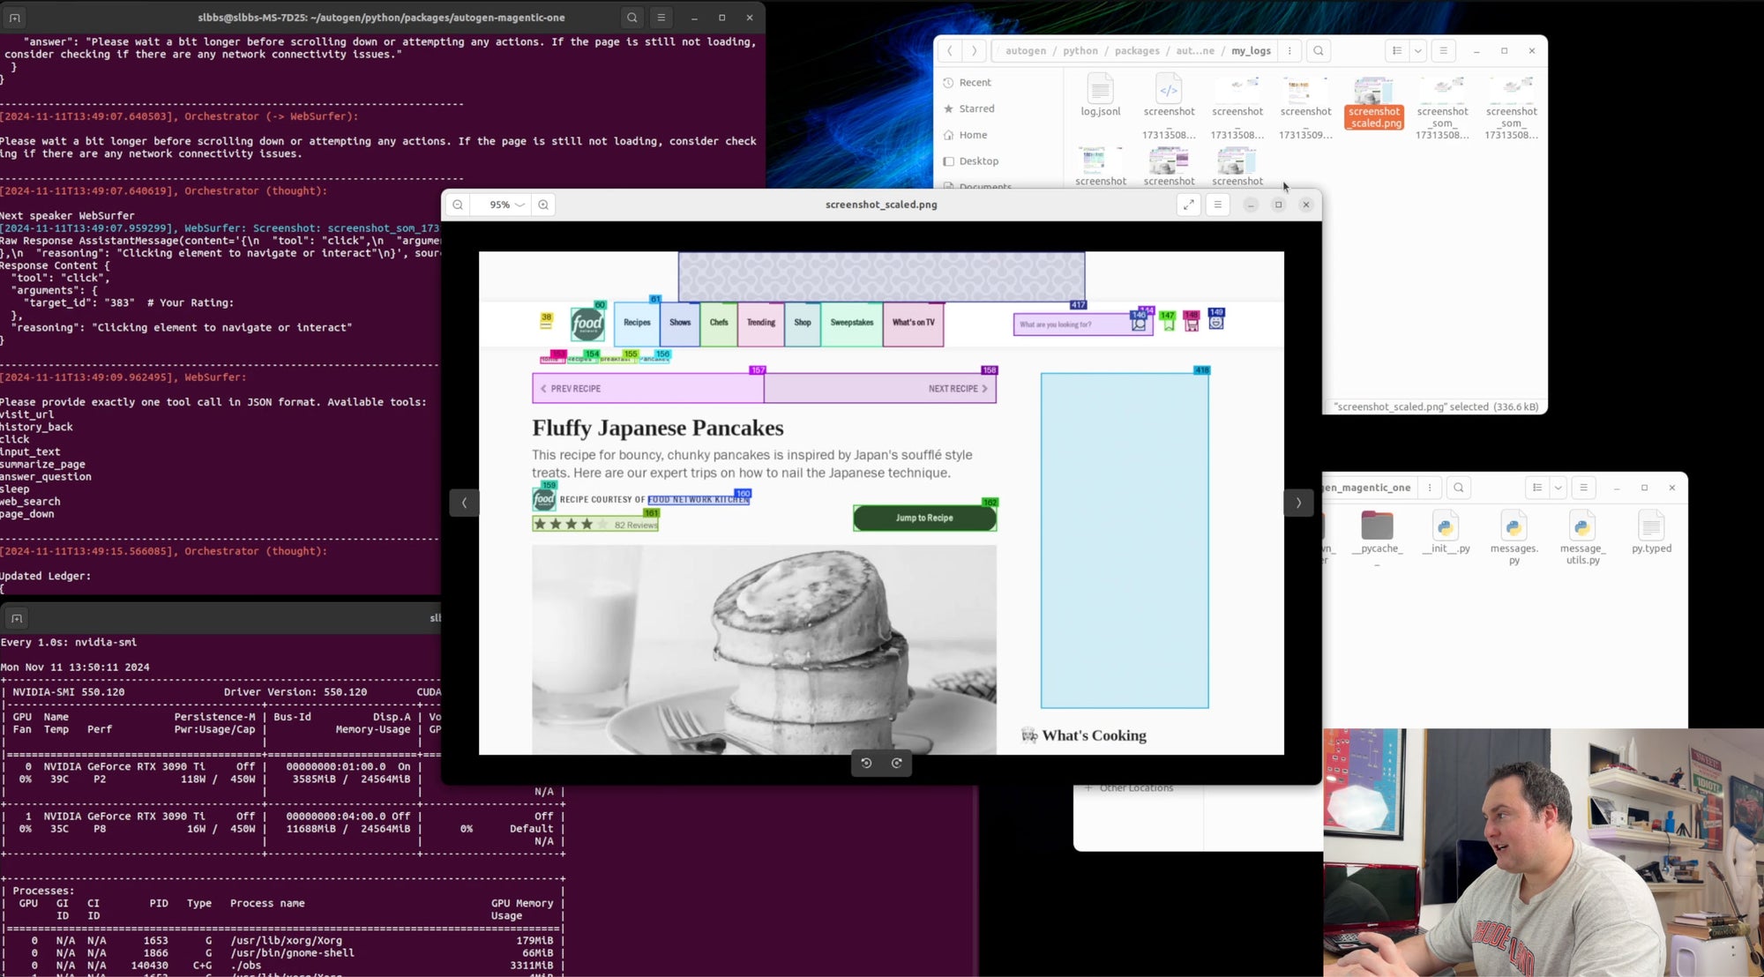Open main menu of en_magentic_one window
Image resolution: width=1764 pixels, height=977 pixels.
coord(1584,488)
